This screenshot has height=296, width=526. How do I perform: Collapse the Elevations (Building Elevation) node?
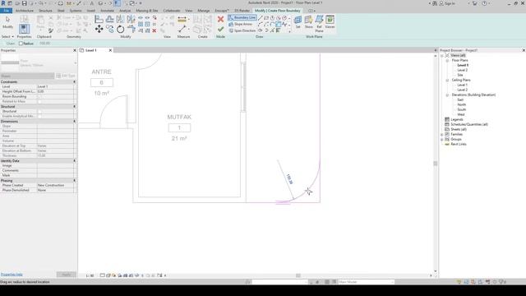[447, 95]
